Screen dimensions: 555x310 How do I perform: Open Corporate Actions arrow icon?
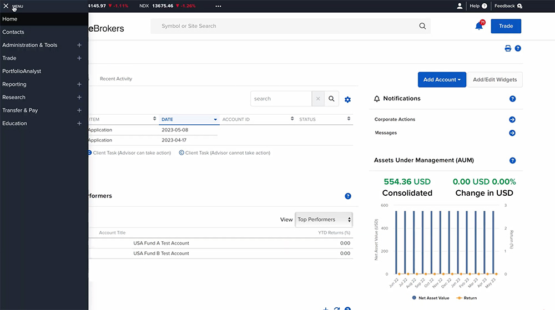tap(512, 120)
